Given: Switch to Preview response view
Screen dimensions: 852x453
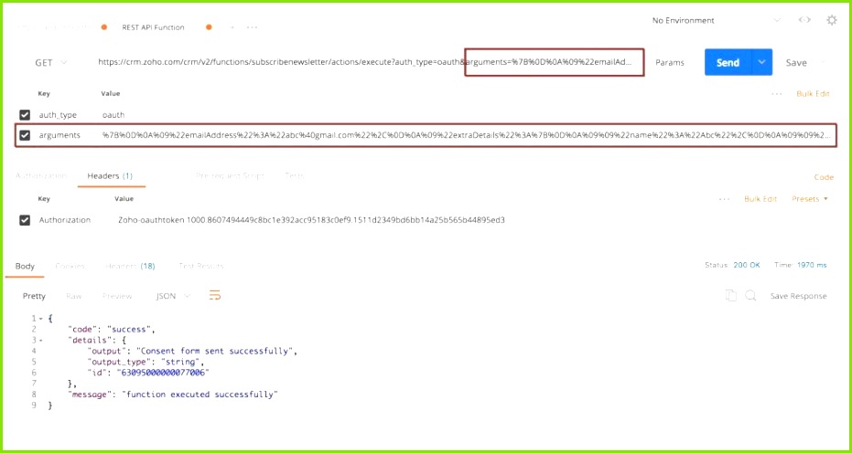Looking at the screenshot, I should click(117, 296).
